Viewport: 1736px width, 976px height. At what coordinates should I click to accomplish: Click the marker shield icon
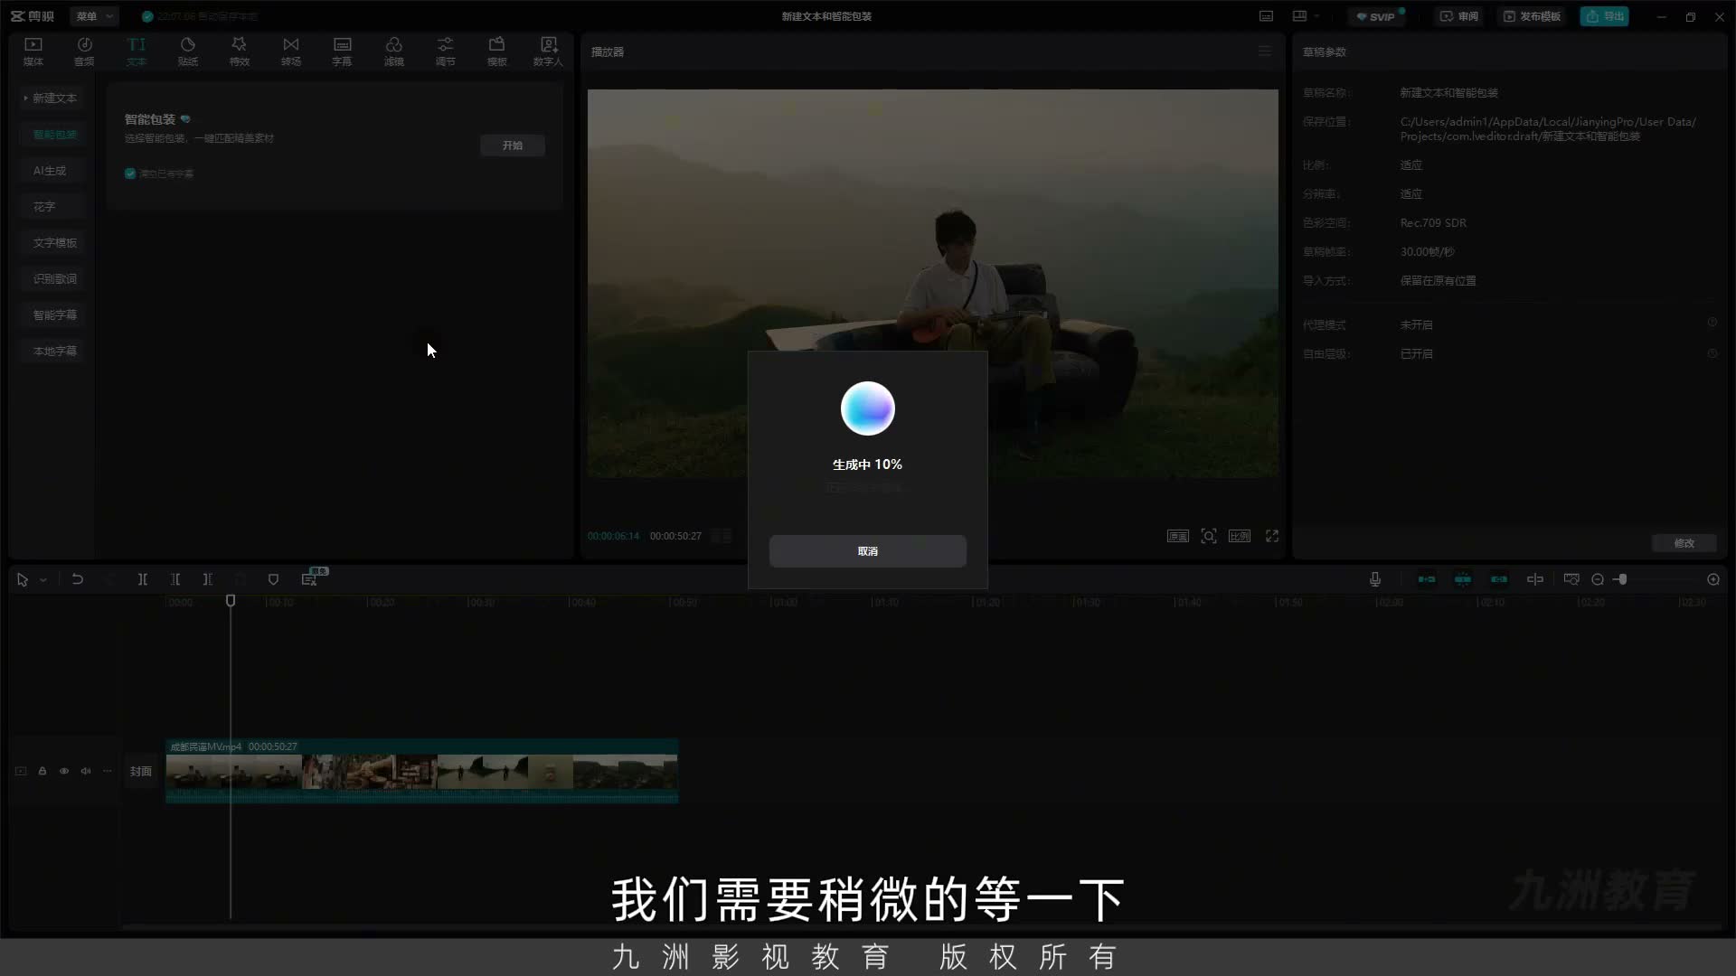pyautogui.click(x=273, y=579)
